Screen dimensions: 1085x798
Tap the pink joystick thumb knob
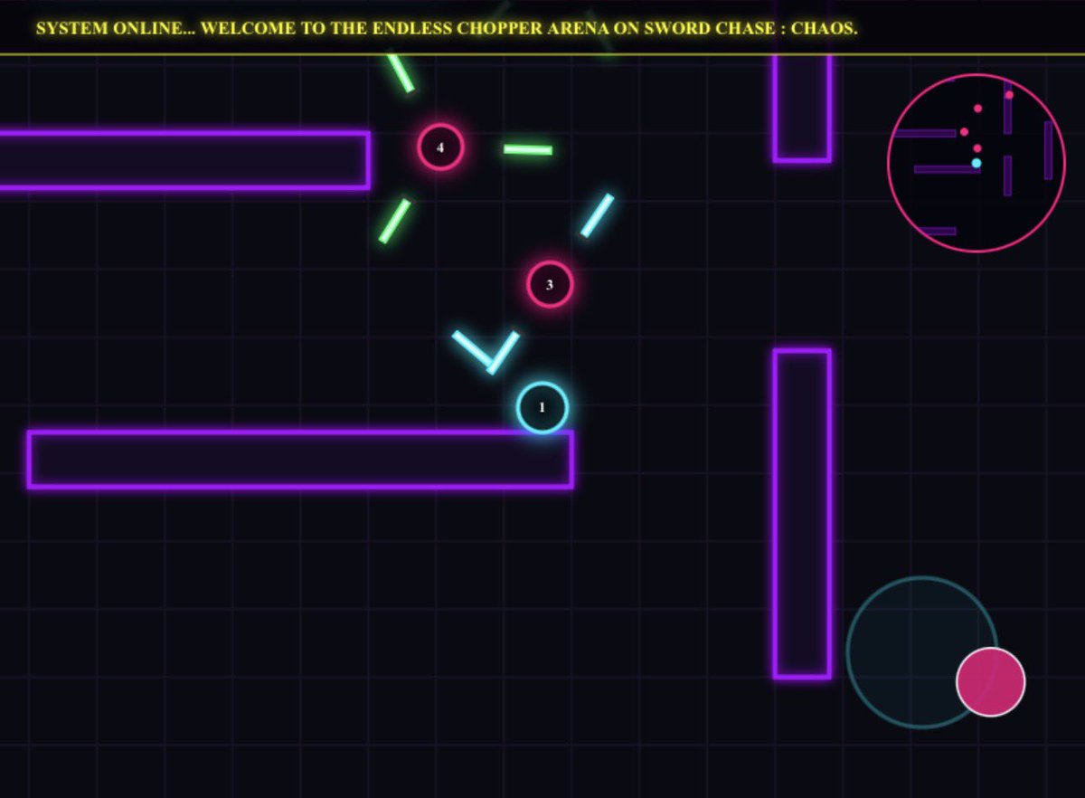click(990, 682)
